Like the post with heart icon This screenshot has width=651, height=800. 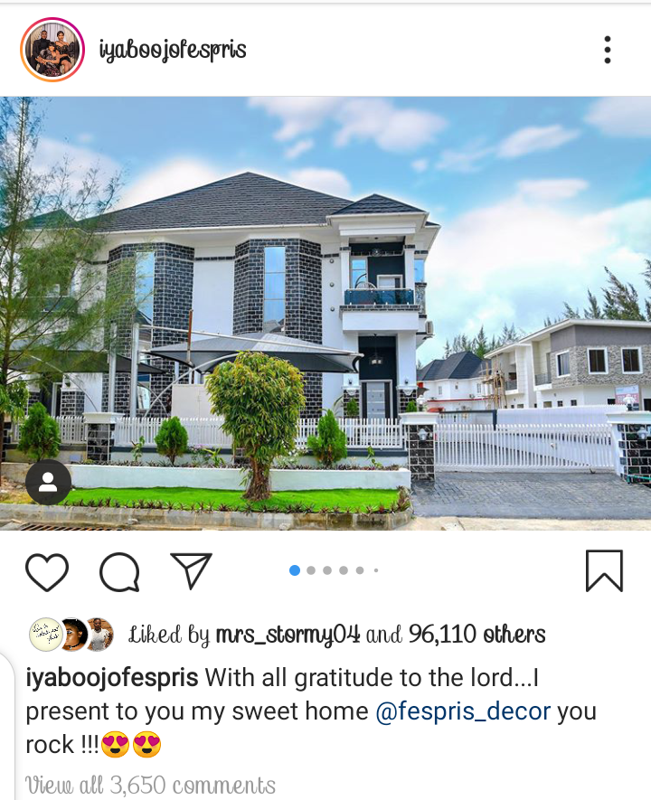pyautogui.click(x=47, y=571)
